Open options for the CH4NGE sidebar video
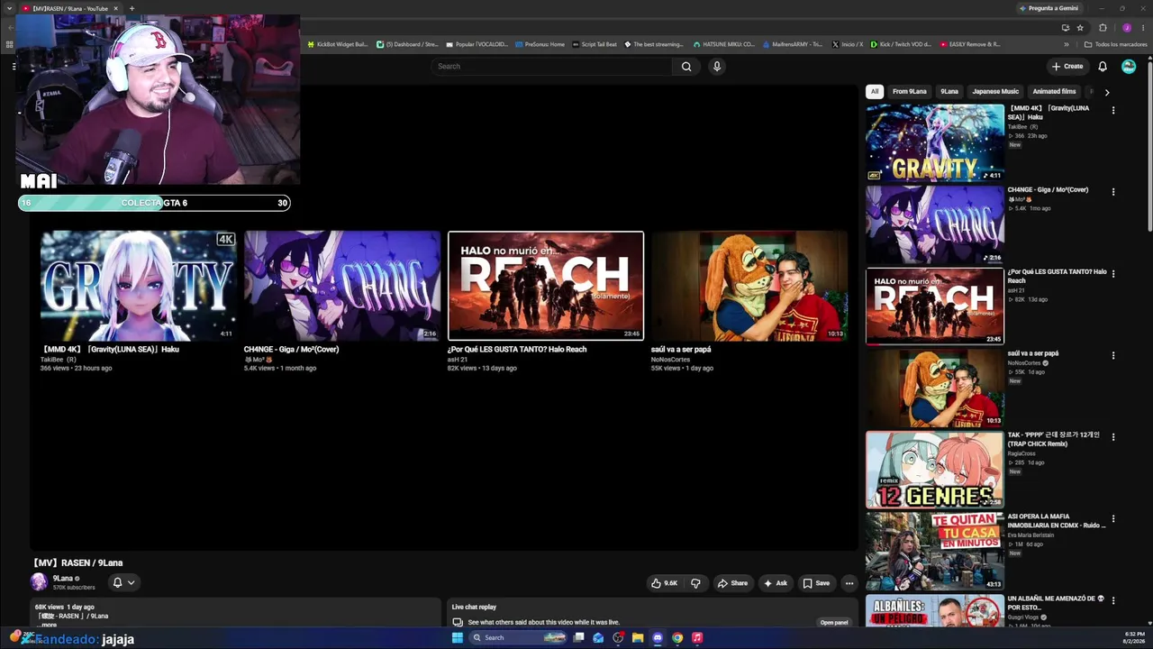Screen dimensions: 1153x649 click(1113, 192)
